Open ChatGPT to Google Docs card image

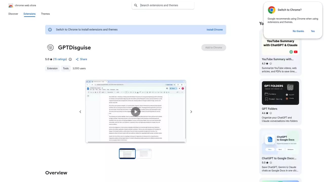click(280, 142)
